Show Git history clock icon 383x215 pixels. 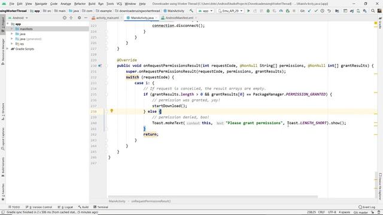[323, 11]
